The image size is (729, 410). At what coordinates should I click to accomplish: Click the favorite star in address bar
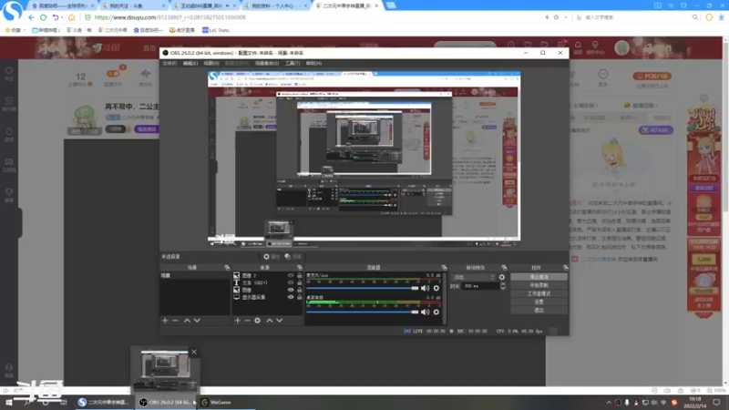[556, 17]
